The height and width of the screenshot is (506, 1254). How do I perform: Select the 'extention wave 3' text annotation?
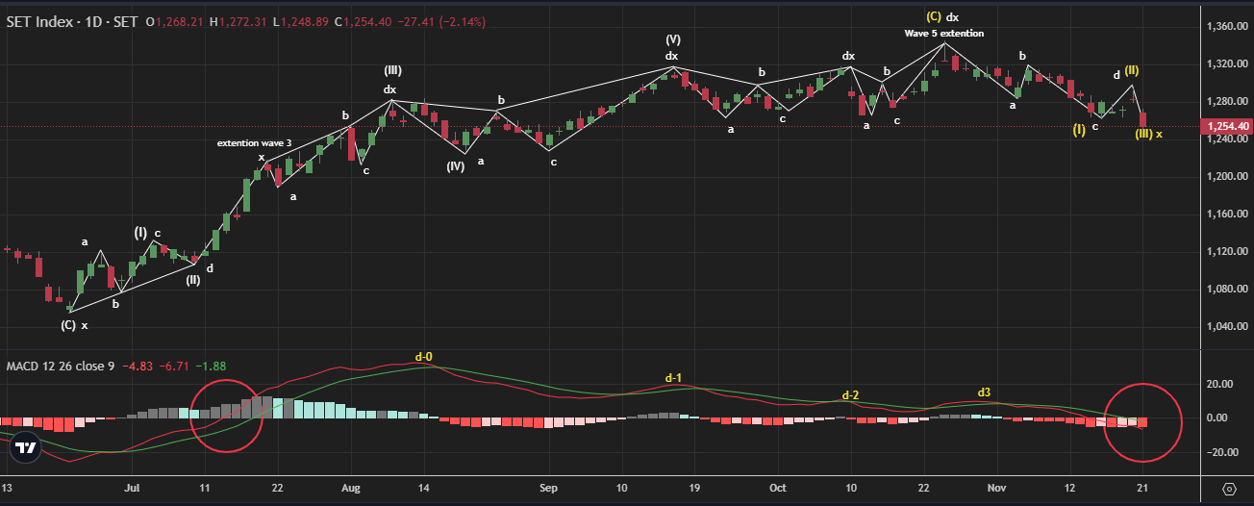coord(254,143)
